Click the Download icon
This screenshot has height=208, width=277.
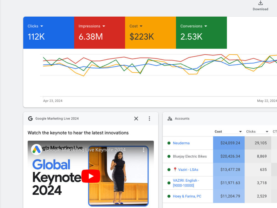260,3
